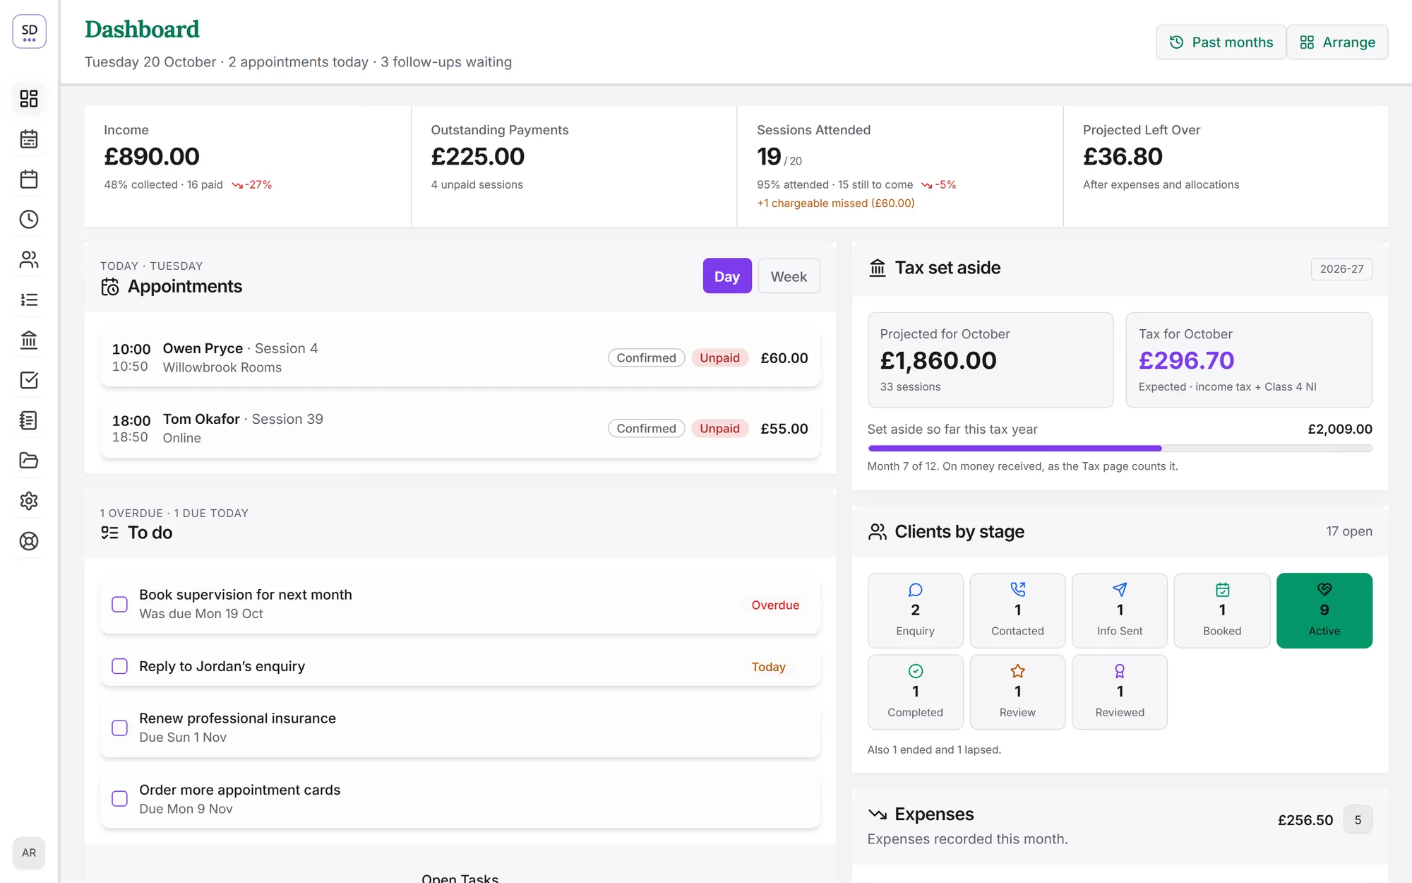Tick Order more appointment cards checkbox
Image resolution: width=1412 pixels, height=883 pixels.
(120, 799)
